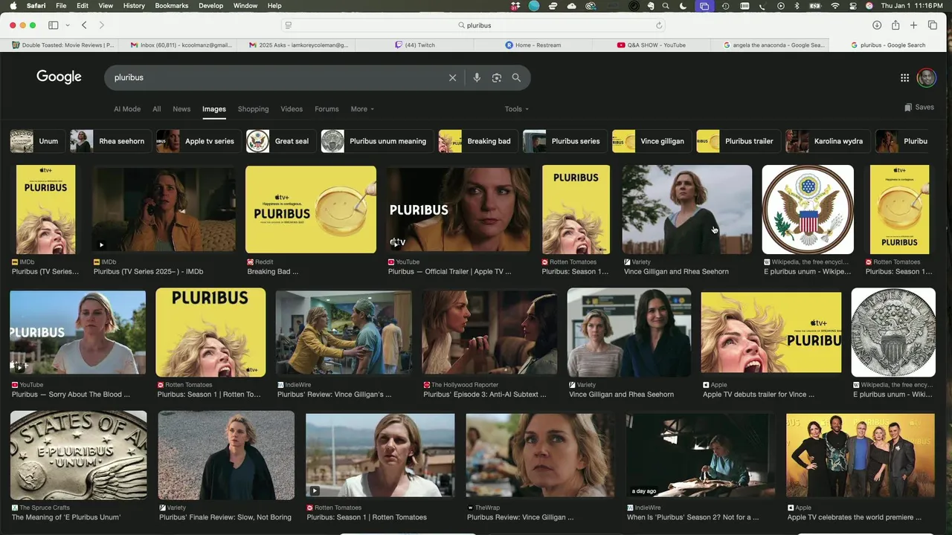Open a new tab with the plus icon
Viewport: 952px width, 535px height.
coord(913,25)
